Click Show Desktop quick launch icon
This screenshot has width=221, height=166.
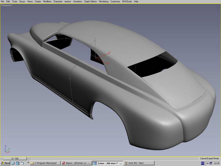click(x=22, y=163)
